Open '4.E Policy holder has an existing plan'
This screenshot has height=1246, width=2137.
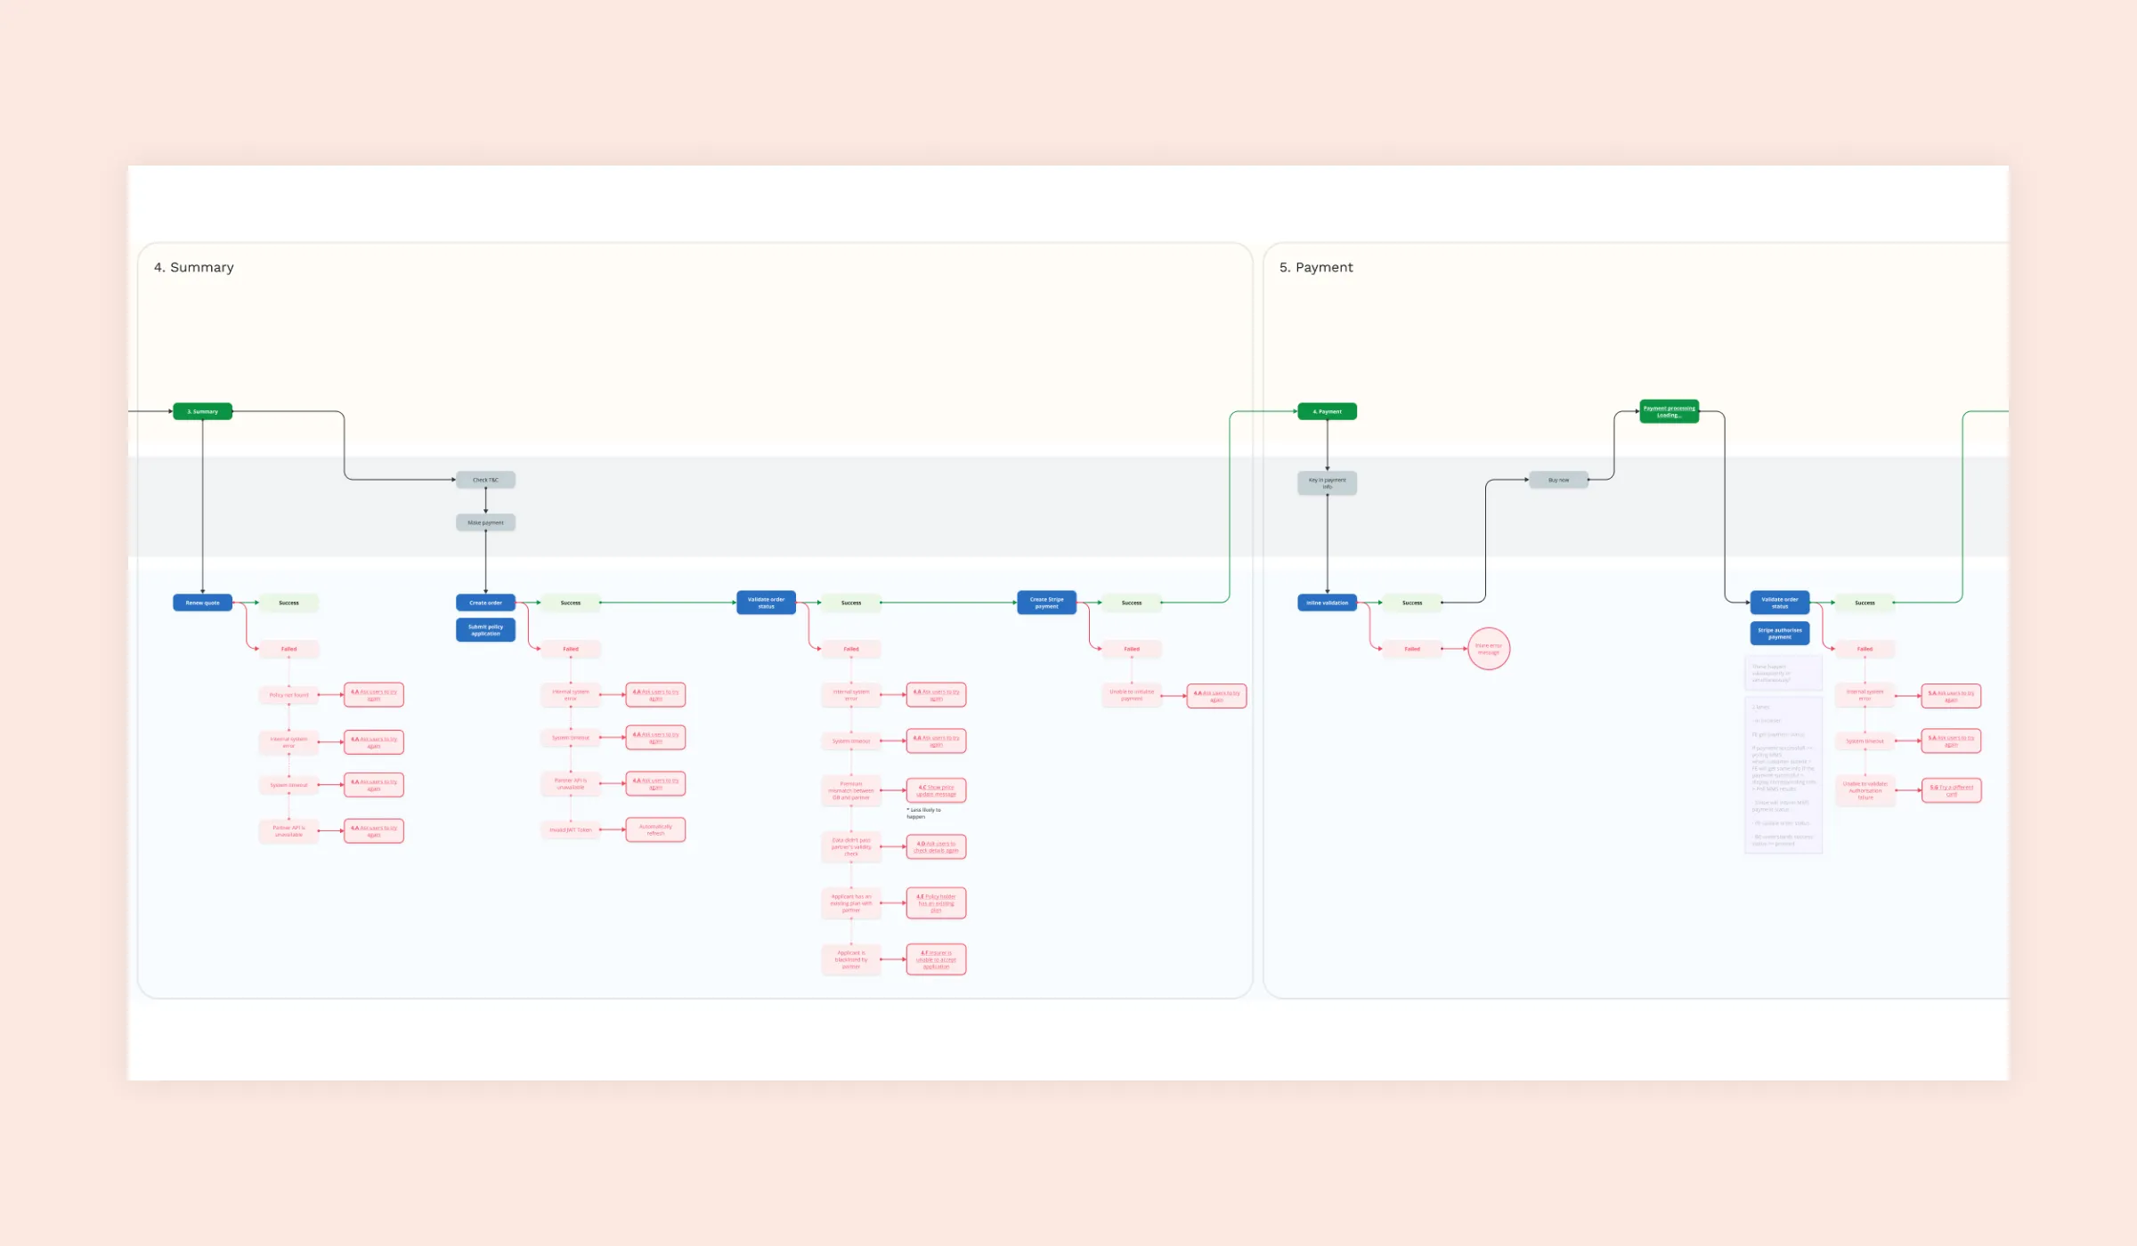[x=936, y=902]
